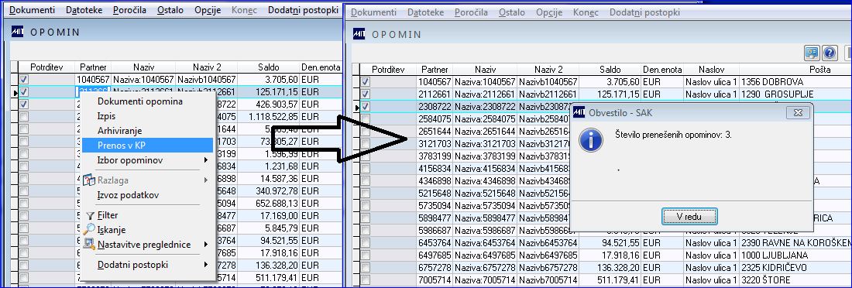Click the MIT logo in left OPOMIN window
Screen dimensions: 852x288
click(17, 32)
